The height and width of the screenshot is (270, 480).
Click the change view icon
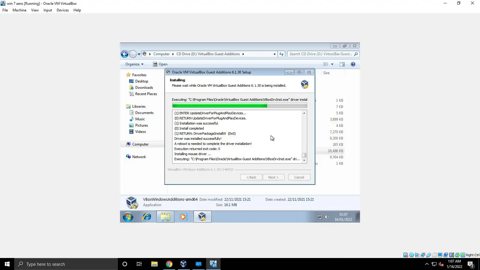[326, 64]
